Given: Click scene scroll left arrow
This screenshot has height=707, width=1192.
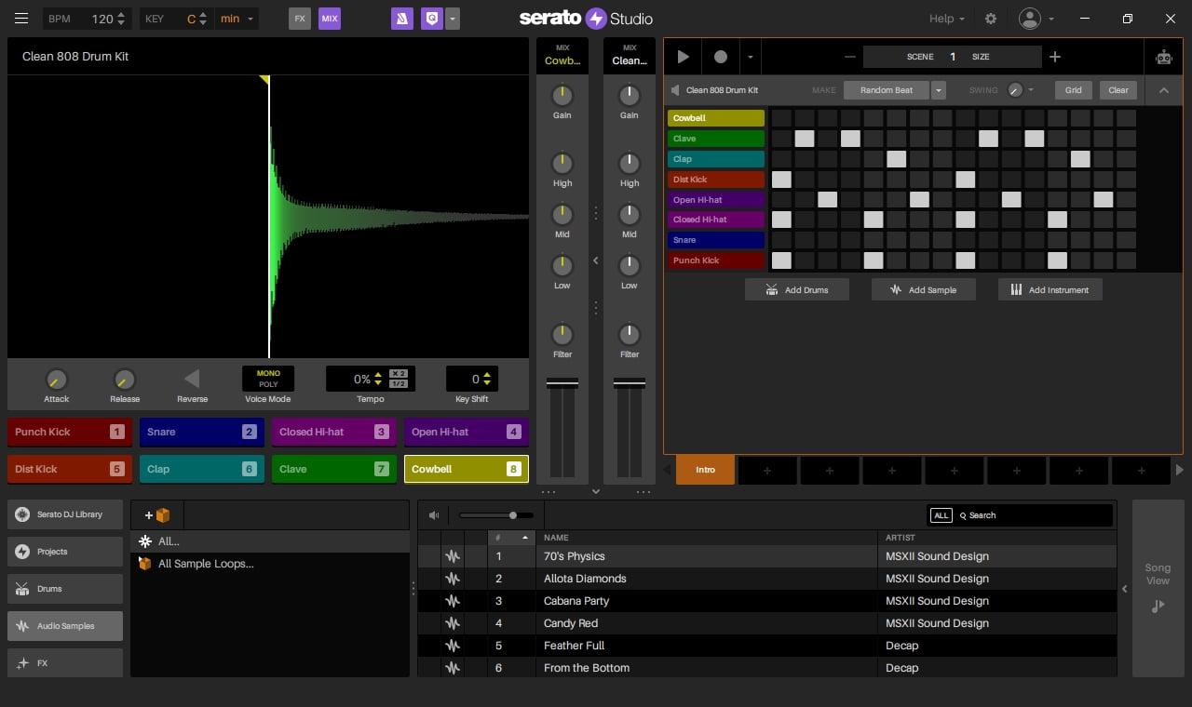Looking at the screenshot, I should click(666, 471).
